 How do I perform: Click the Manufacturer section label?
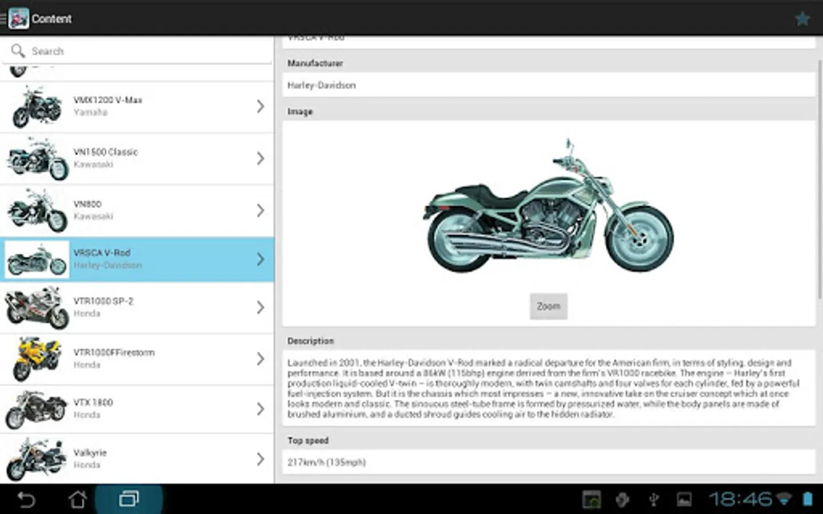coord(315,63)
